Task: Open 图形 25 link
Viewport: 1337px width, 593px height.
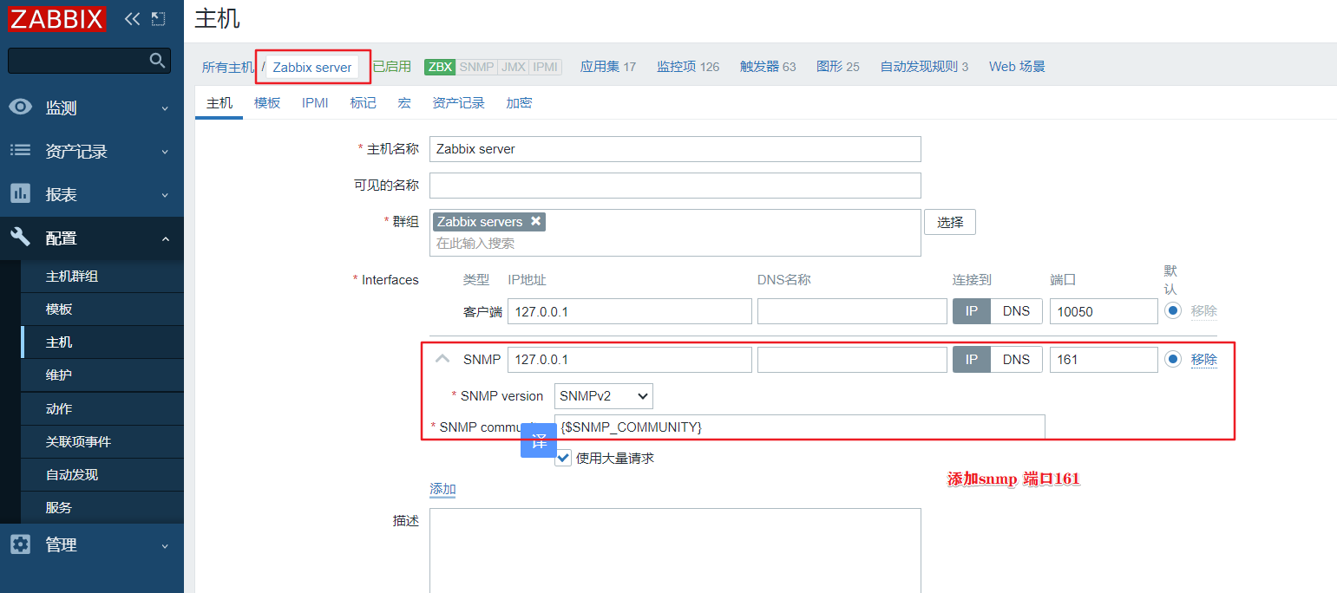Action: (x=838, y=66)
